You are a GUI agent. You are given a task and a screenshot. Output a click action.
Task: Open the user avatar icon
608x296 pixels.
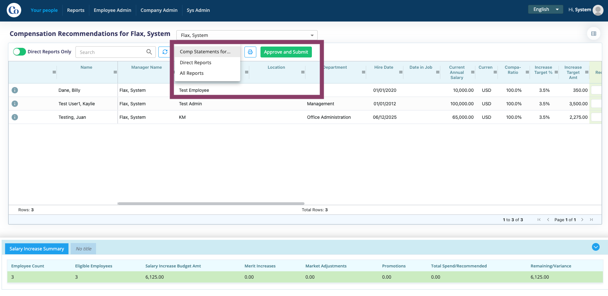(598, 10)
